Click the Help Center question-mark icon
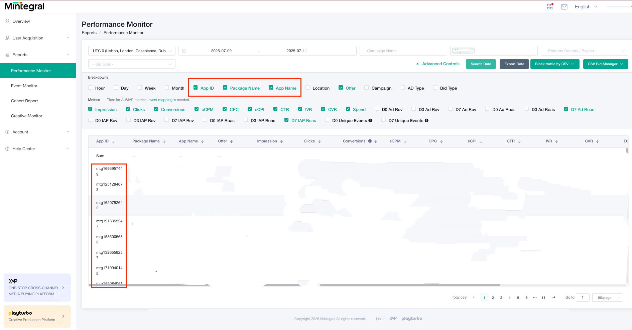 7,148
